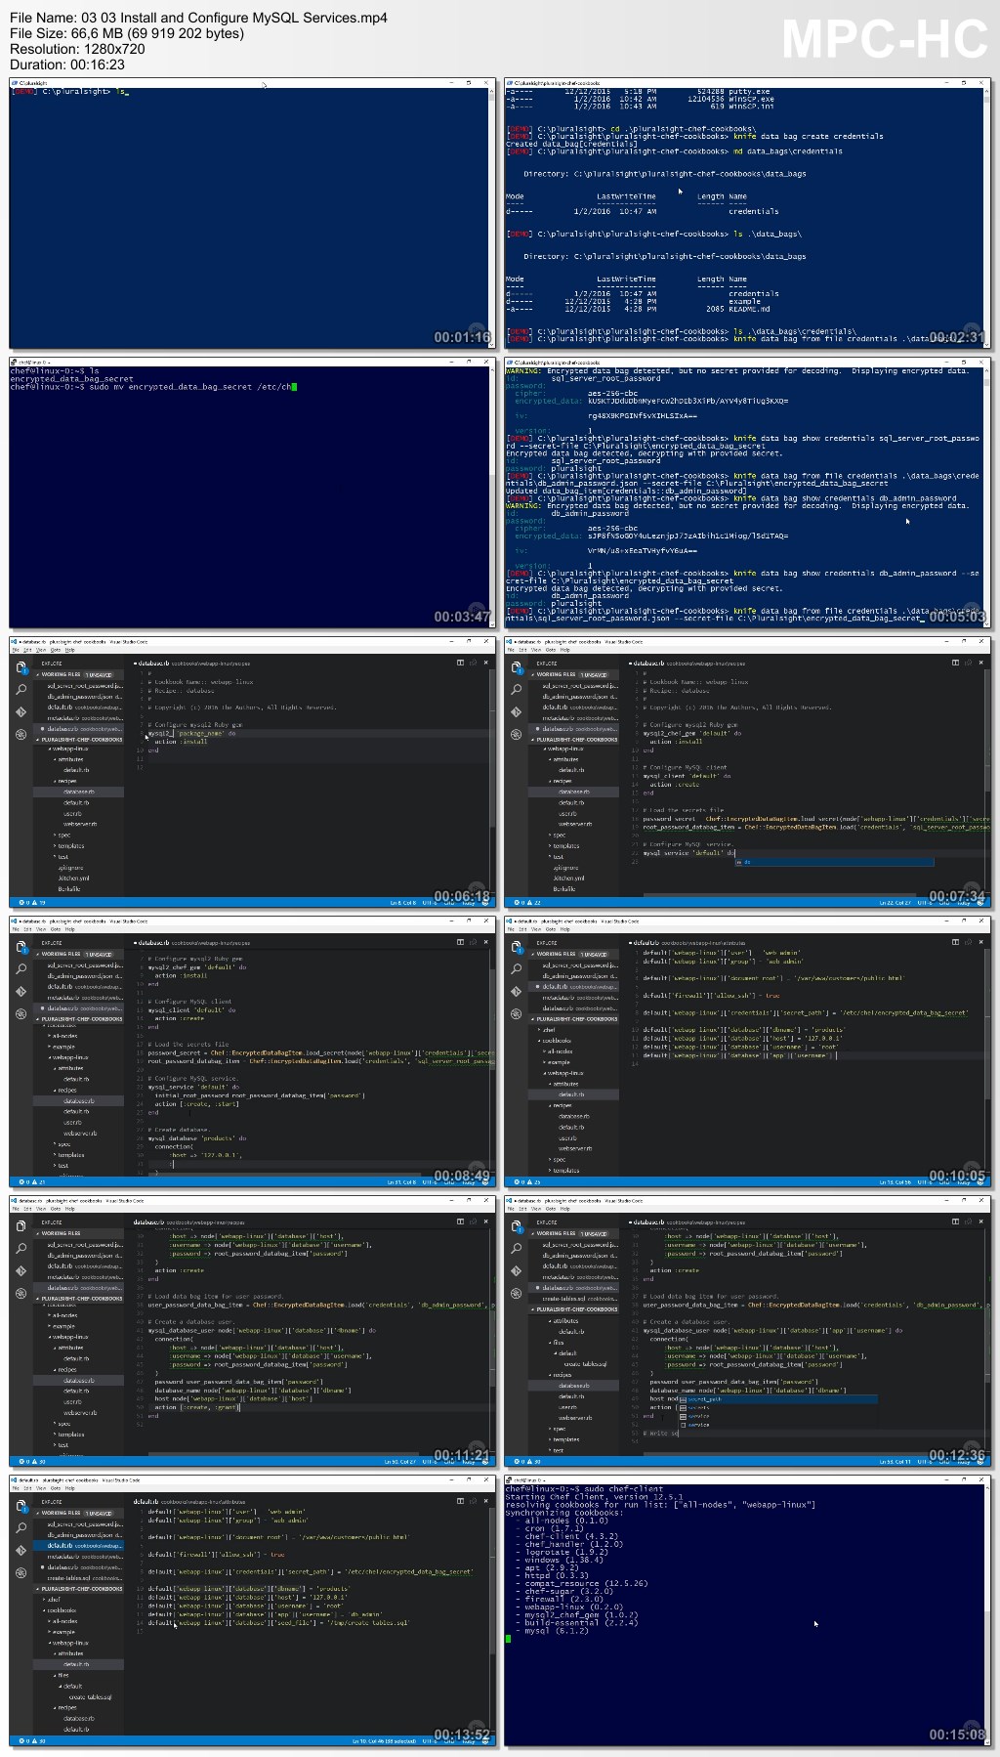Click Debug icon in the 00:06:18 VS Code frame
Image resolution: width=1000 pixels, height=1757 pixels.
point(21,735)
